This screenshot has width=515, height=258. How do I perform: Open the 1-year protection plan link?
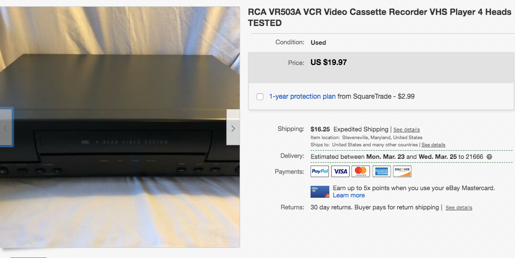coord(302,96)
